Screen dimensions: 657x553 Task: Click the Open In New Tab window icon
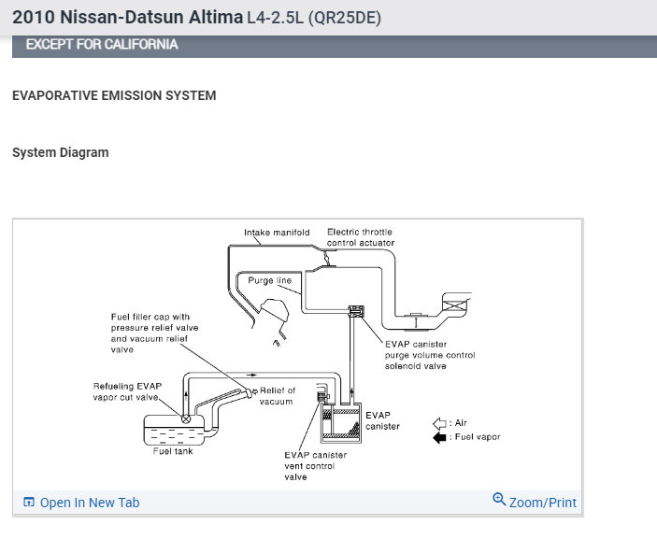pyautogui.click(x=29, y=502)
